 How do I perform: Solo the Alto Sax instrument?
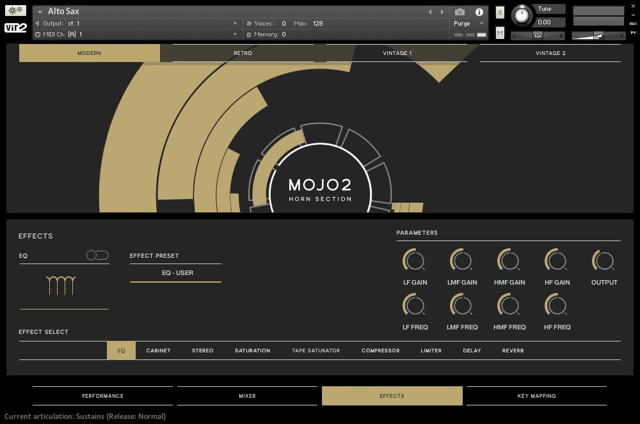click(x=500, y=12)
